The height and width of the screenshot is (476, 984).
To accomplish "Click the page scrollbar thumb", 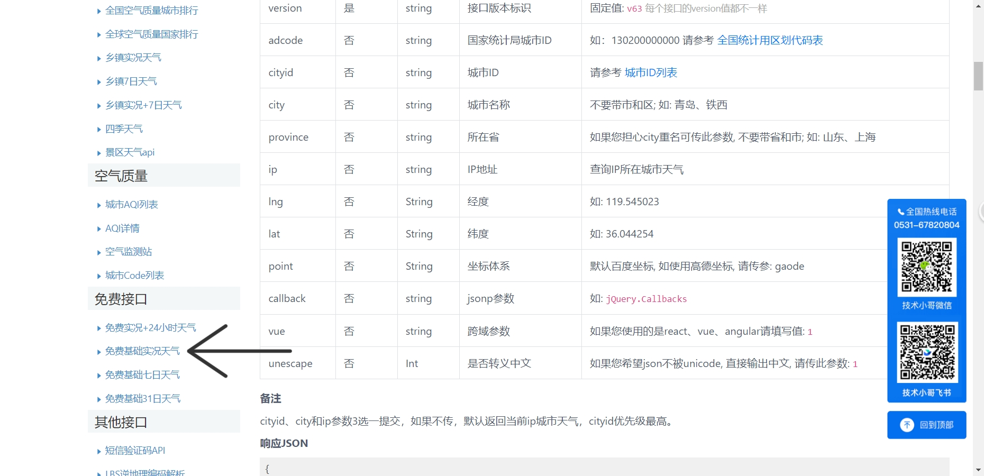I will (978, 76).
